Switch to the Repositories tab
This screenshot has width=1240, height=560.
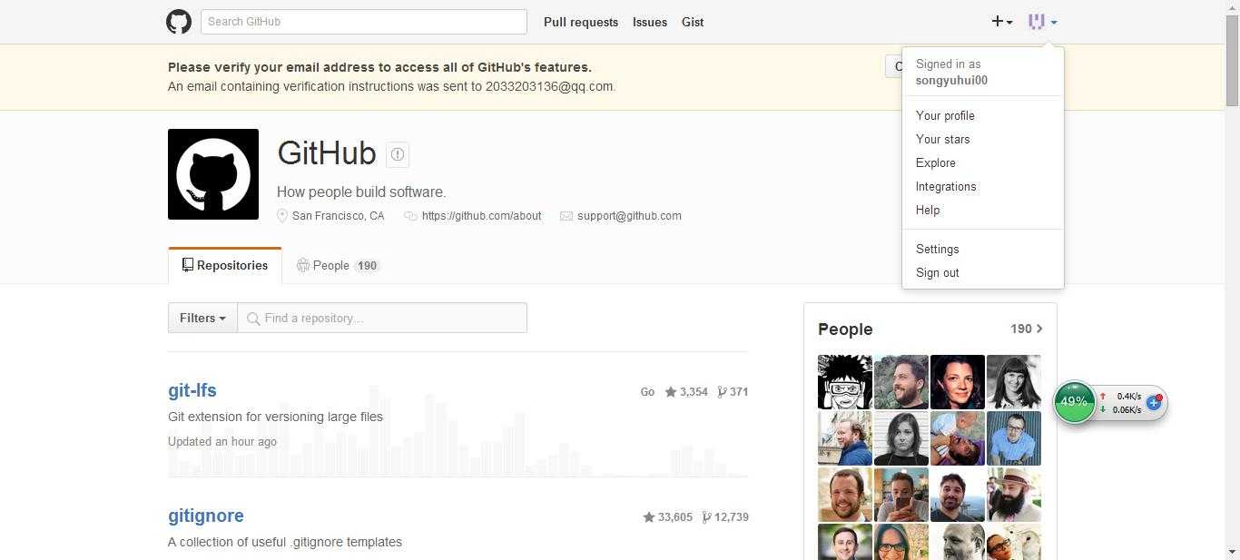pos(224,265)
